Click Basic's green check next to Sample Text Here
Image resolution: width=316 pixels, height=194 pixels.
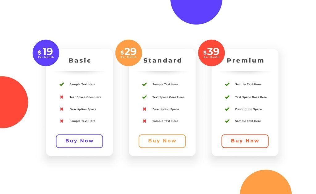[x=62, y=84]
